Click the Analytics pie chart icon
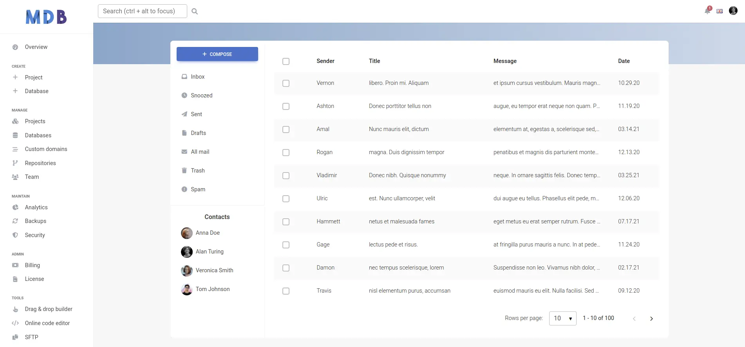745x347 pixels. pos(15,207)
